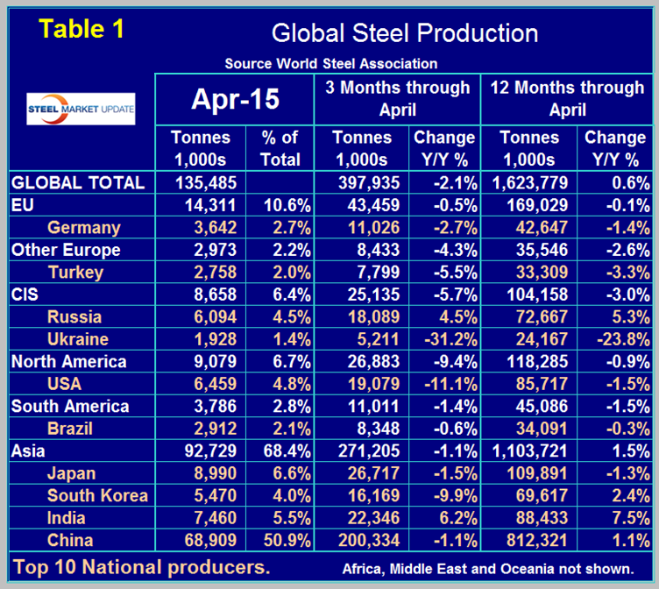Select China's 50.9% of total cell

click(x=280, y=540)
